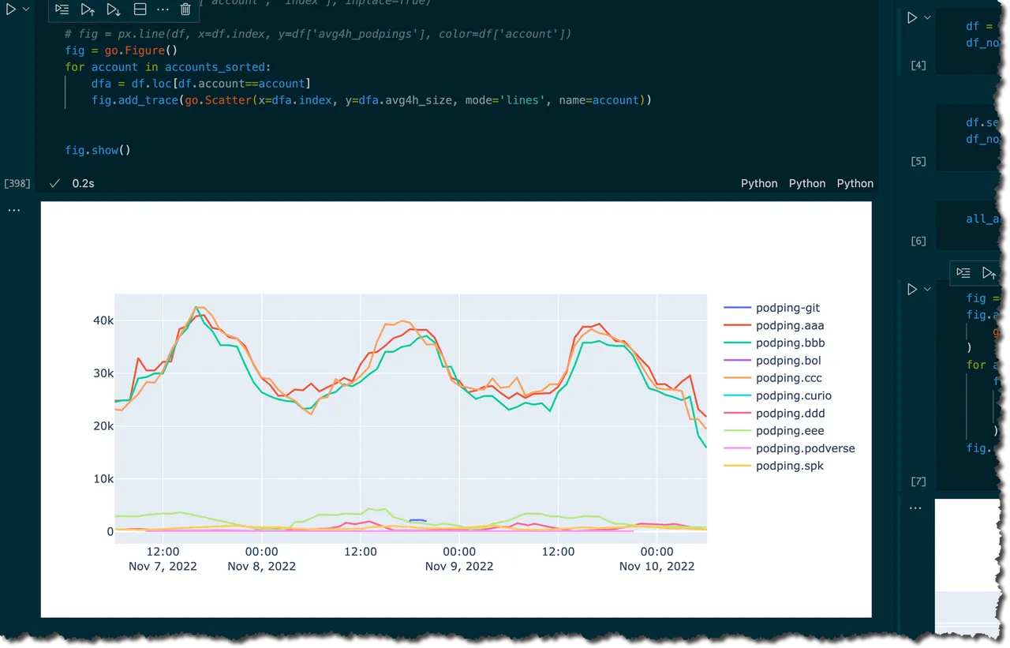This screenshot has height=648, width=1010.
Task: Click the 'for account in accounts_sorted:' line
Action: point(167,67)
